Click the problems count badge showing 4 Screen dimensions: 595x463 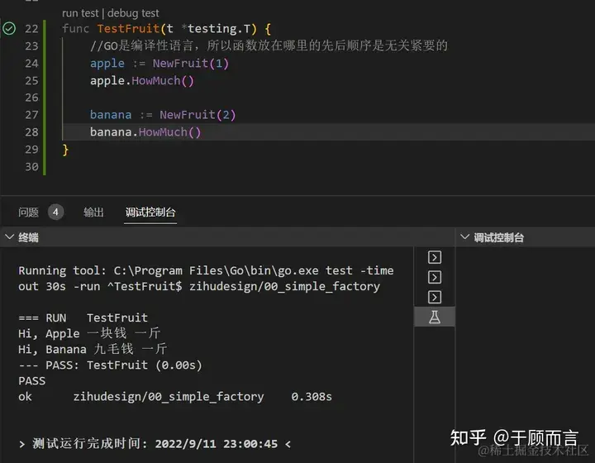[x=56, y=212]
